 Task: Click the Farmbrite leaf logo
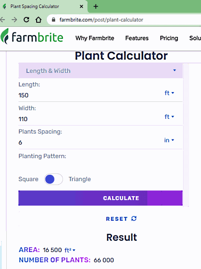click(x=4, y=36)
